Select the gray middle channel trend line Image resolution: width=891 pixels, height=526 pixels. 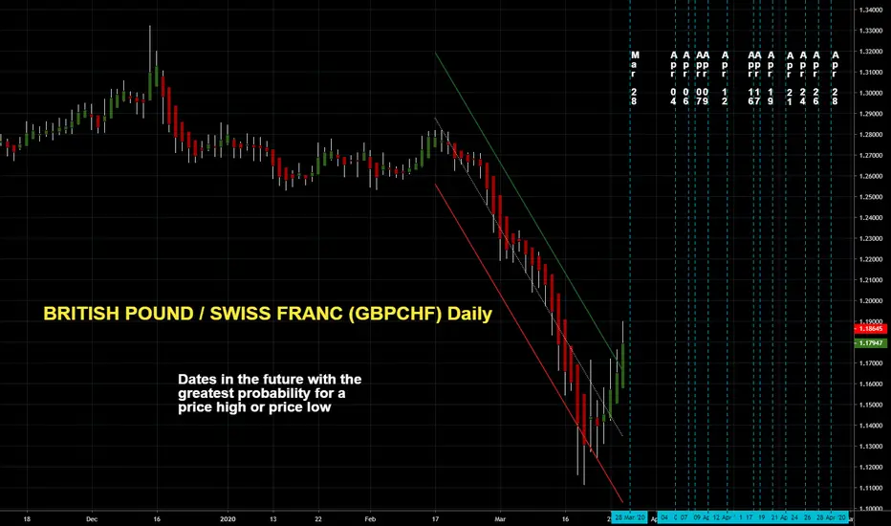coord(529,277)
